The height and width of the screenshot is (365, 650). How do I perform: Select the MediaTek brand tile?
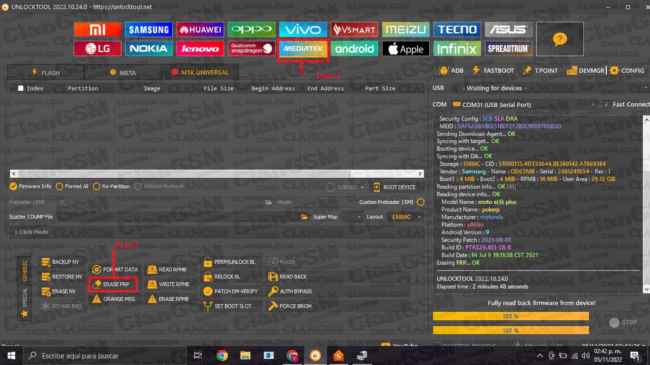[303, 48]
